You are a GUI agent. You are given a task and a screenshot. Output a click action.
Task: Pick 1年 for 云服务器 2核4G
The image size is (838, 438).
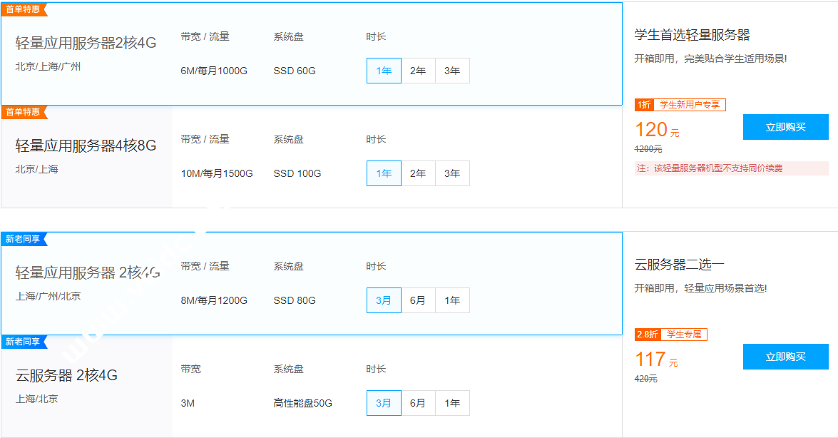[x=452, y=403]
